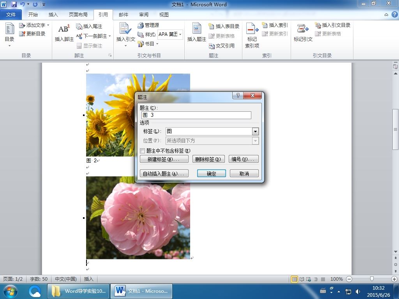Viewport: 399px width, 299px height.
Task: Switch to the 审阅 Review tab
Action: [x=143, y=14]
